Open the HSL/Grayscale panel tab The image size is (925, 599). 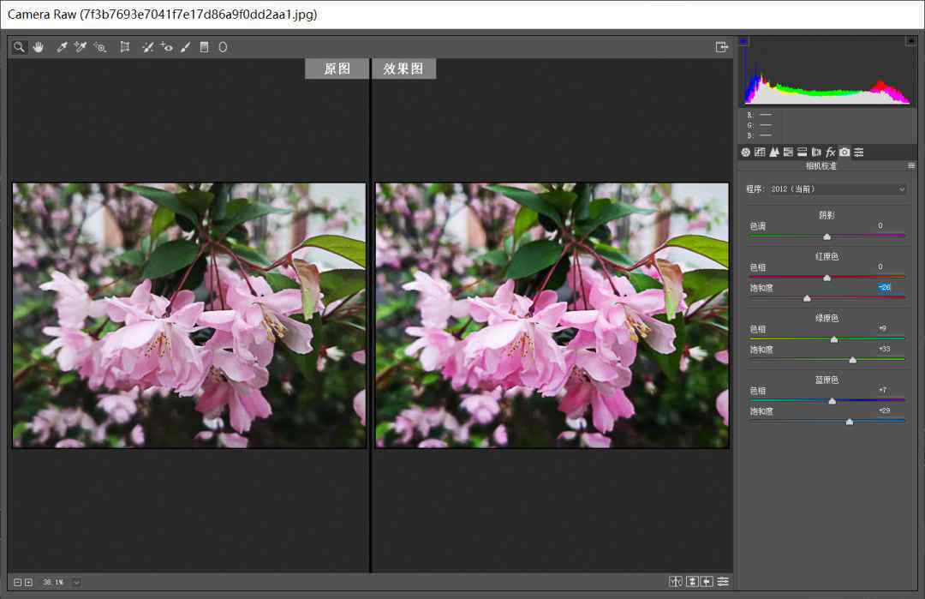click(x=788, y=153)
